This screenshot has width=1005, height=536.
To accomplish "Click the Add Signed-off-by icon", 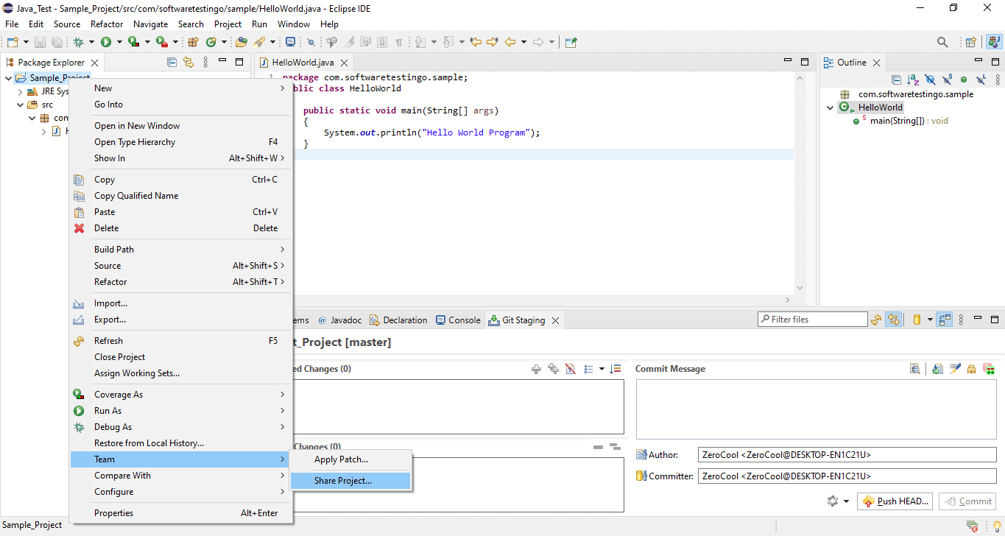I will [955, 369].
